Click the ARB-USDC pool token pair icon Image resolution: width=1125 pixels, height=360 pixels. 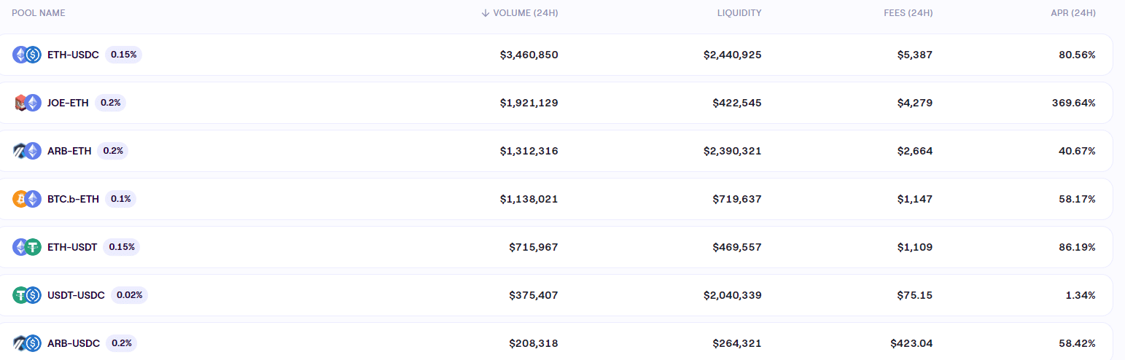(26, 343)
